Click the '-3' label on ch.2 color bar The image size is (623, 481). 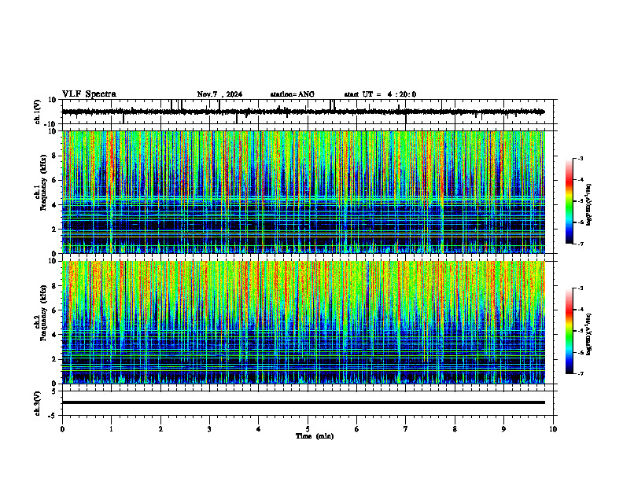point(581,288)
